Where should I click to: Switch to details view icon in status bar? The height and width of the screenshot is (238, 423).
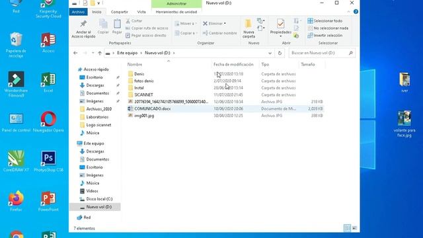click(x=347, y=228)
